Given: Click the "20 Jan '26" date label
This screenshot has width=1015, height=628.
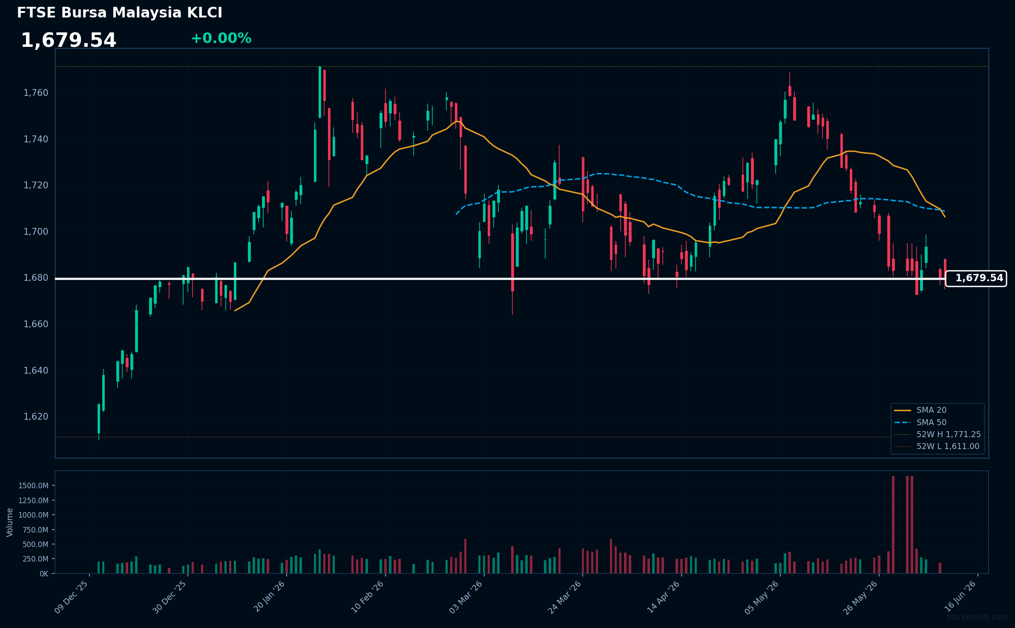Looking at the screenshot, I should pos(269,597).
